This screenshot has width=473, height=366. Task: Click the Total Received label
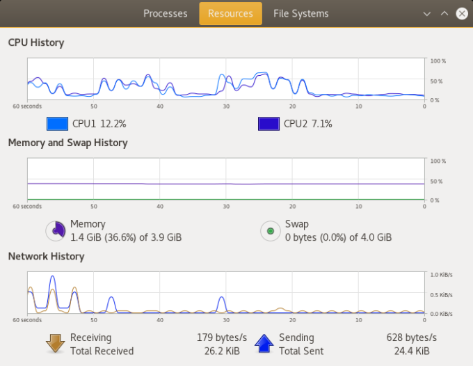tap(102, 351)
